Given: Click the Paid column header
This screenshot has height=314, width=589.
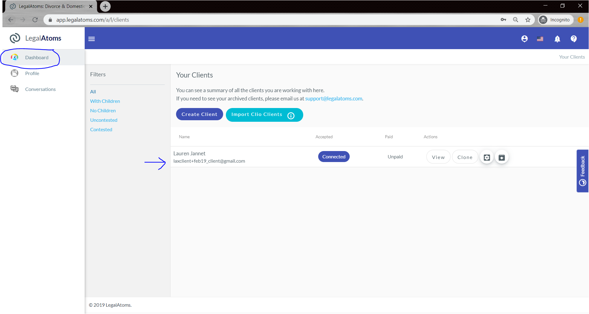Looking at the screenshot, I should [x=388, y=137].
